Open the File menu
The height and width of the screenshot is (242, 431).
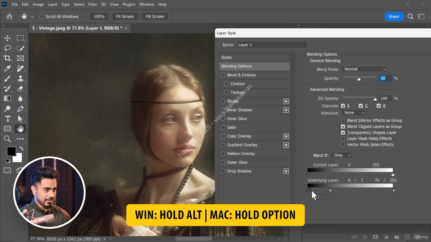point(15,4)
